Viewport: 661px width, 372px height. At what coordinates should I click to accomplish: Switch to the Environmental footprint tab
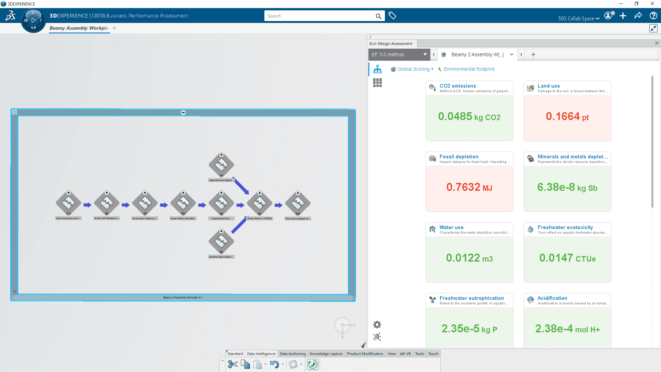coord(469,69)
